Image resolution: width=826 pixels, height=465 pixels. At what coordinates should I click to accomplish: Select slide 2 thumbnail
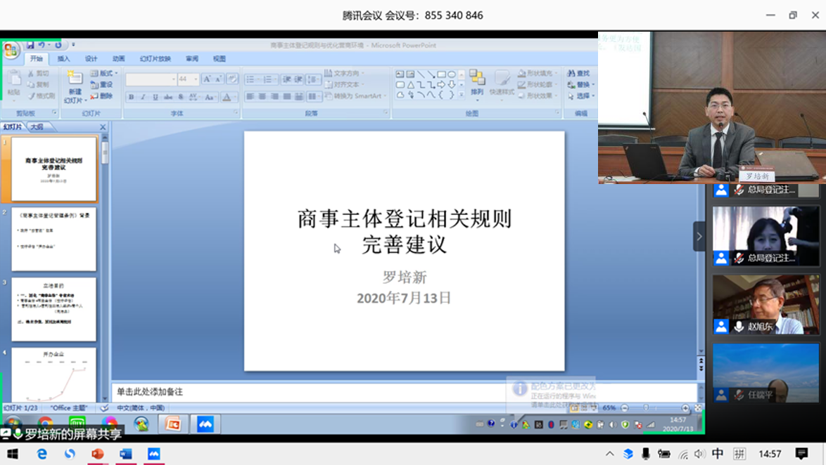(x=53, y=240)
